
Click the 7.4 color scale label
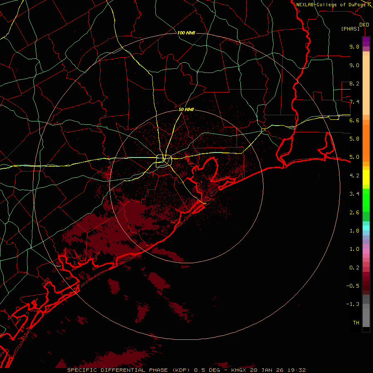click(354, 102)
